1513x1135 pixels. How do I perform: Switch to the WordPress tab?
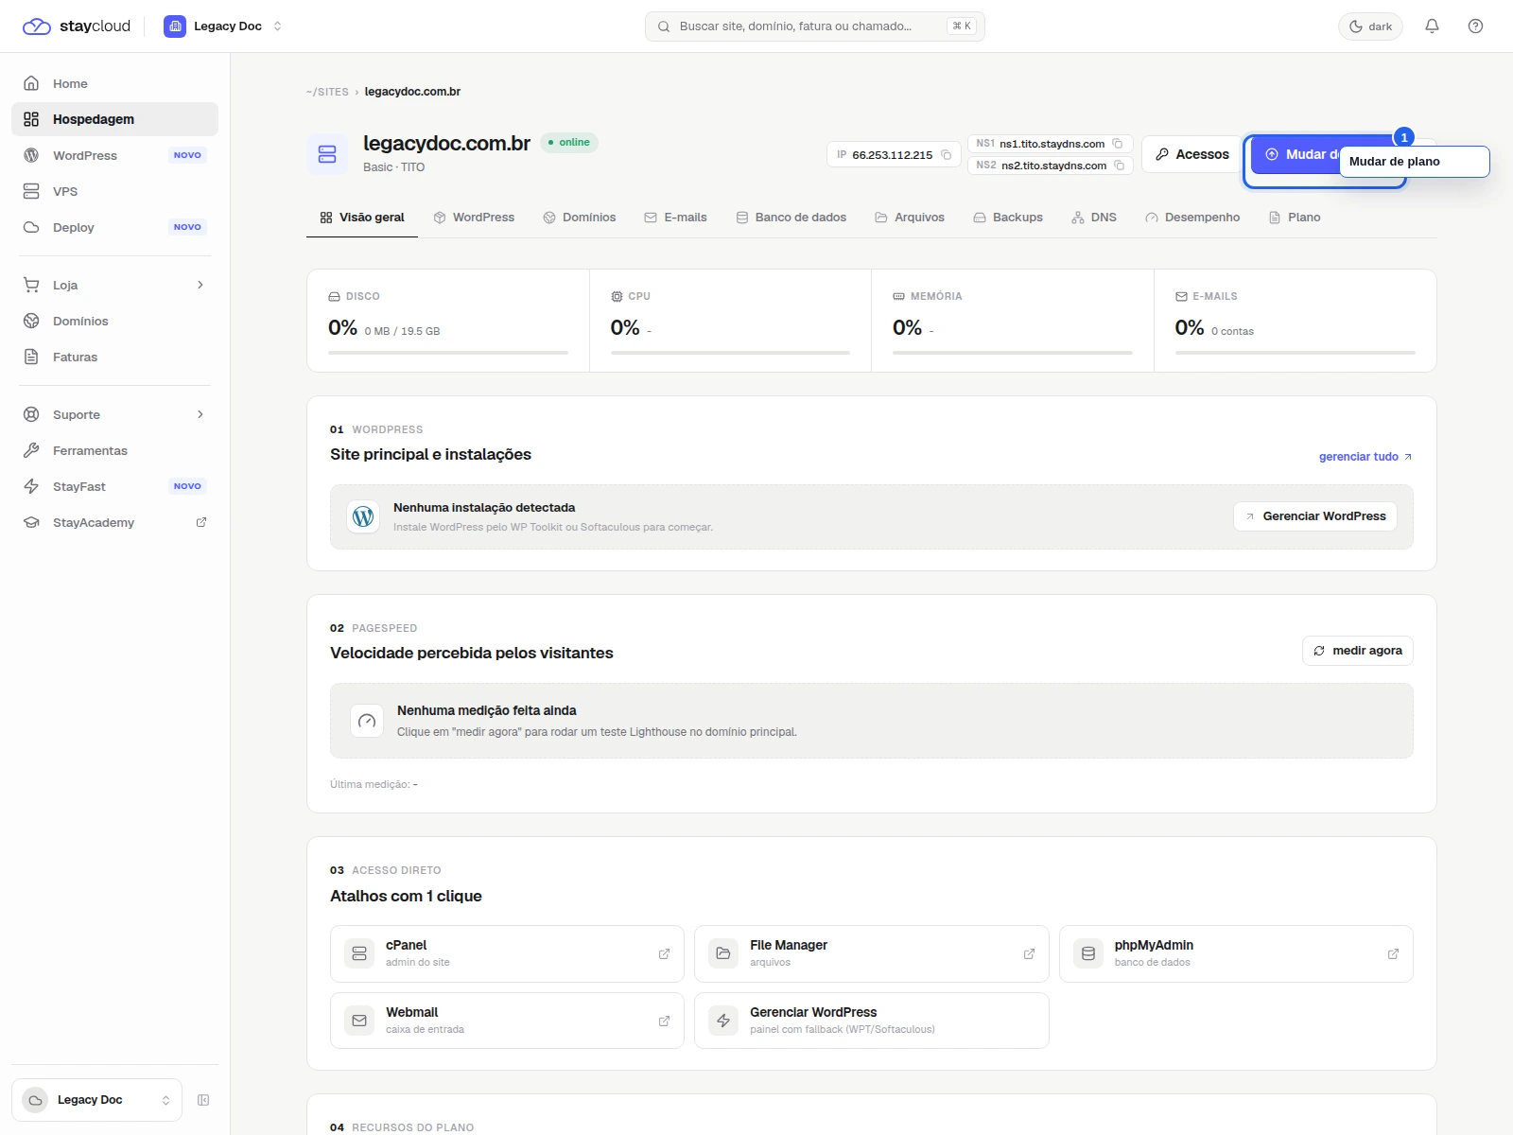474,218
